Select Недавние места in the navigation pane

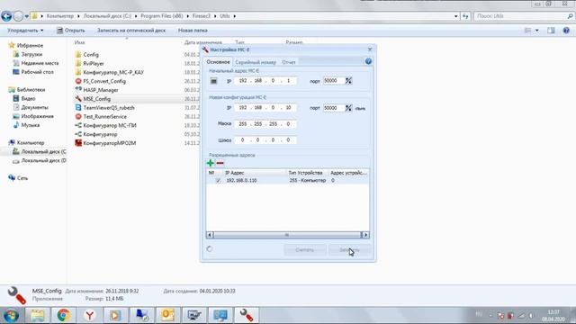[36, 63]
